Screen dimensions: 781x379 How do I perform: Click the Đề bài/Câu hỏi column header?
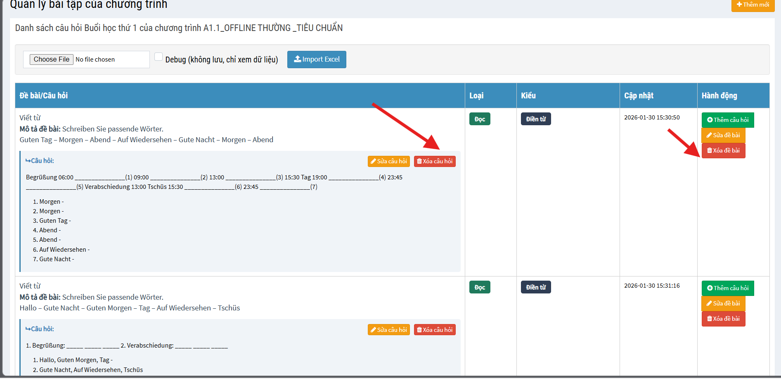coord(44,95)
